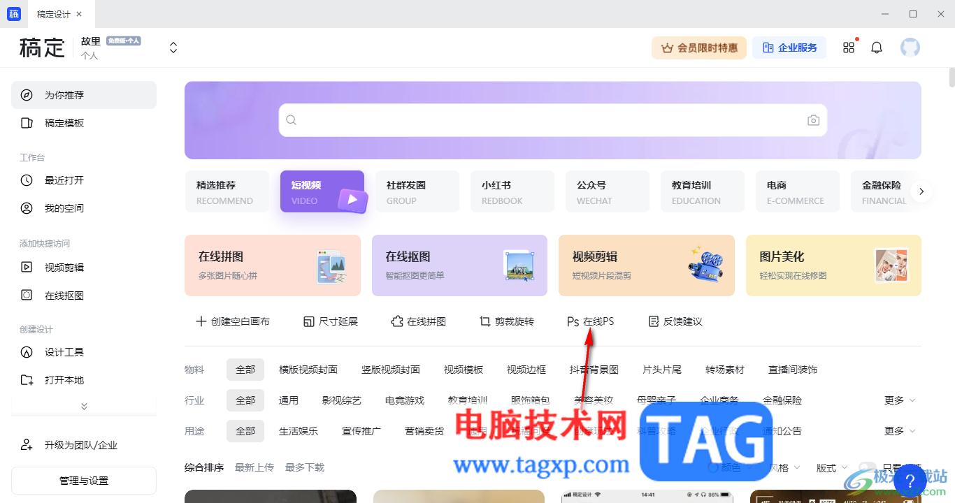Switch to 精选推荐 category tab
This screenshot has width=955, height=503.
[227, 191]
